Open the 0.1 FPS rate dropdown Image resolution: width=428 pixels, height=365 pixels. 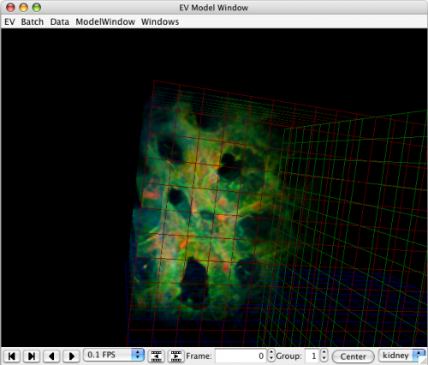click(114, 355)
